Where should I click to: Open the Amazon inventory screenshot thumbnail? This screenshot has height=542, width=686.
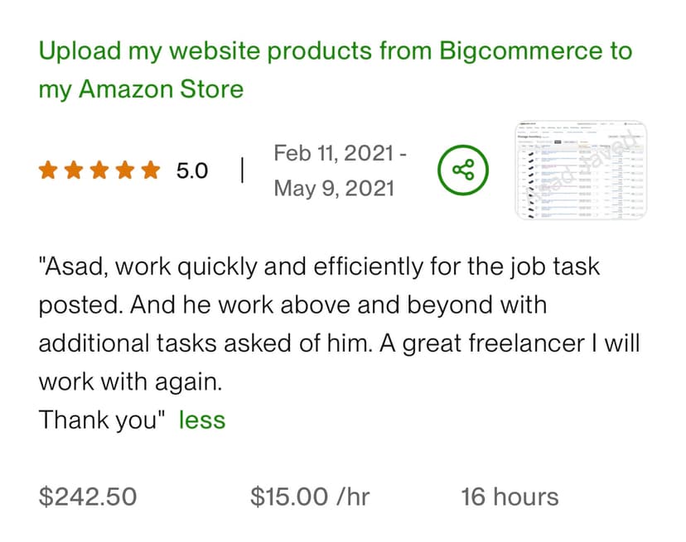581,170
